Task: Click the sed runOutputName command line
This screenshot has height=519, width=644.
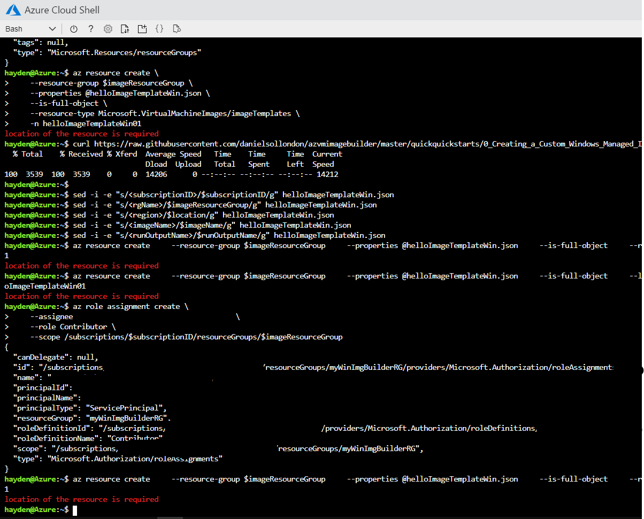Action: (229, 235)
